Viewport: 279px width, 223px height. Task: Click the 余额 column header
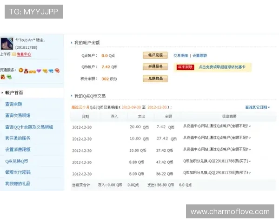pos(168,116)
